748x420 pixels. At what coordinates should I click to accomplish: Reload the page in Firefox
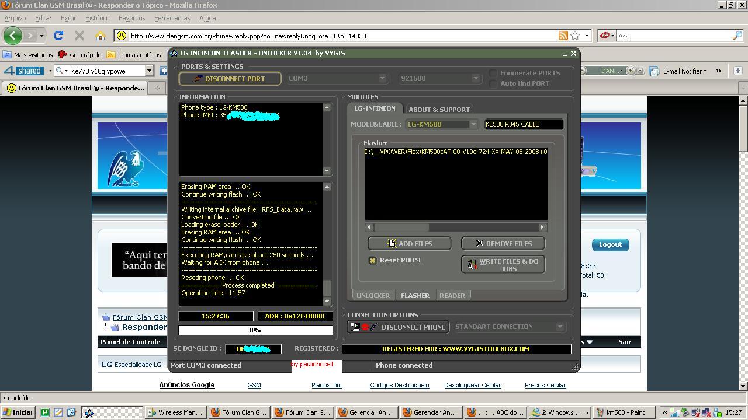(x=58, y=36)
